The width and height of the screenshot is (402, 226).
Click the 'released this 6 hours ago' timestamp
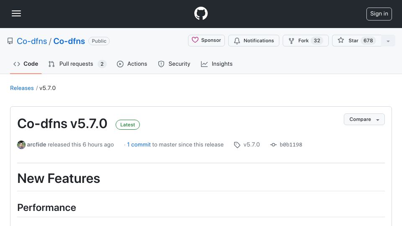[80, 144]
